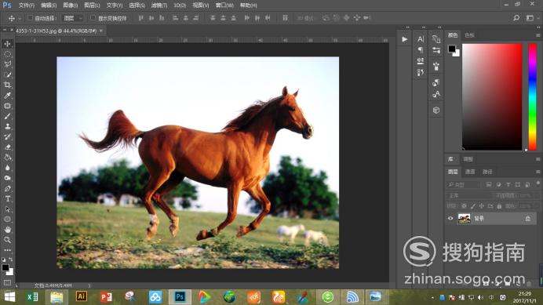Hide the 背景 layer with the eye icon
Viewport: 543px width, 305px height.
click(x=450, y=219)
